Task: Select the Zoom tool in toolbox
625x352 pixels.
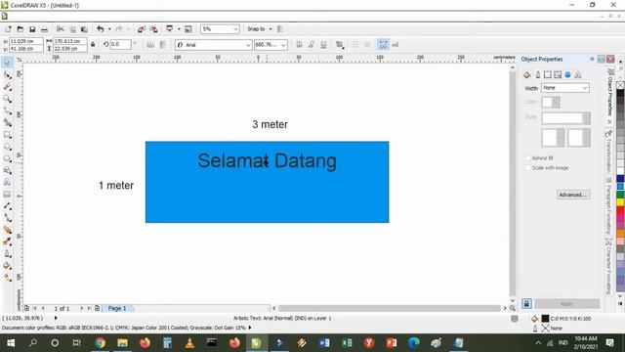Action: pyautogui.click(x=7, y=99)
